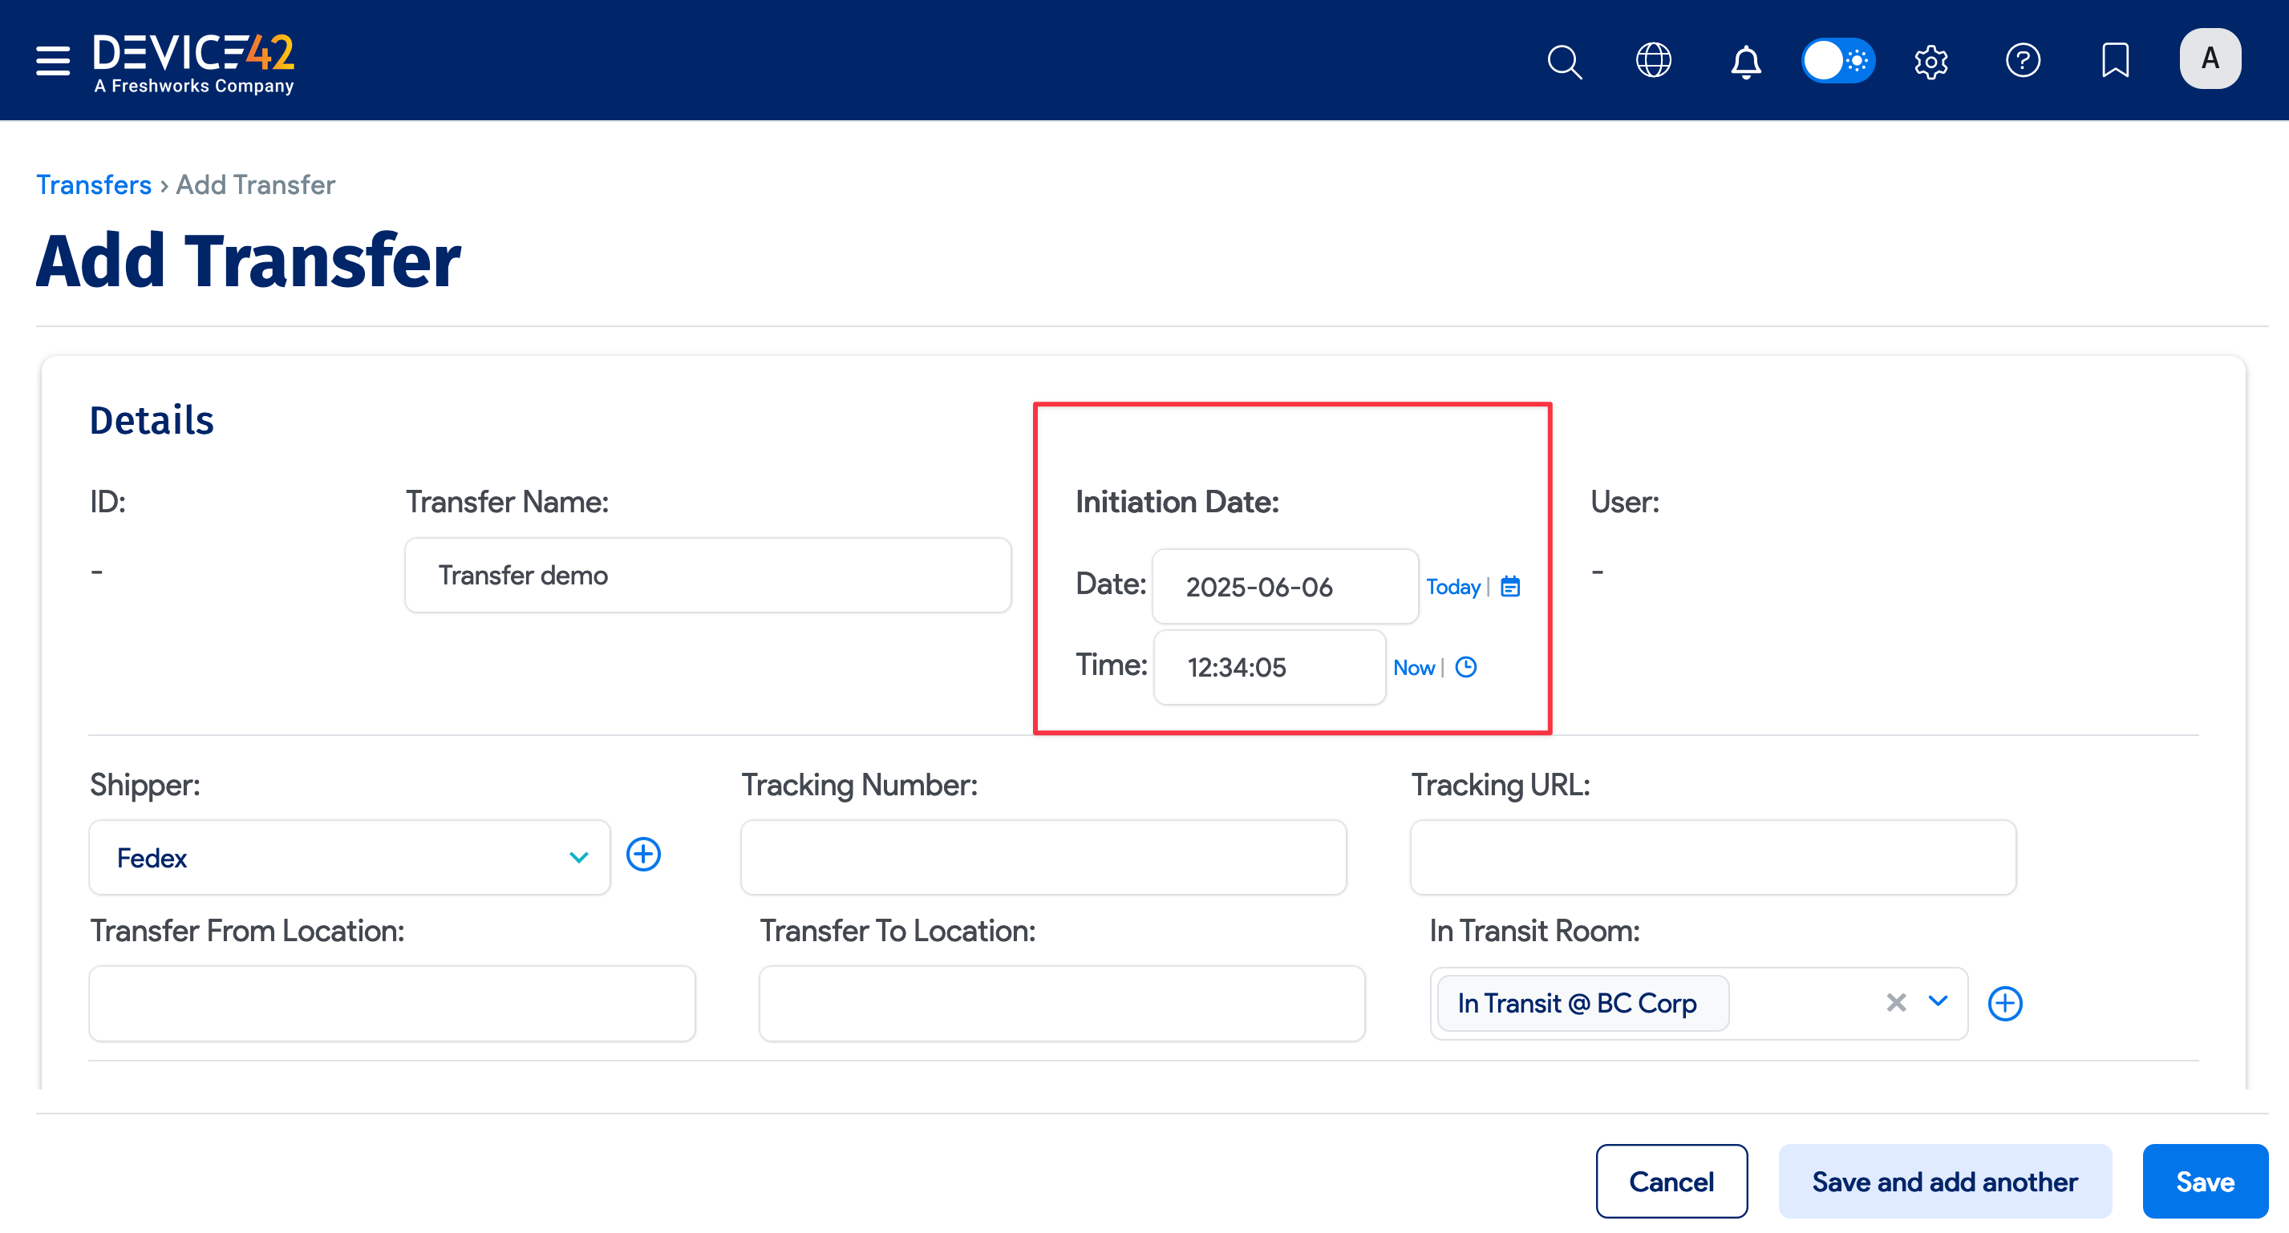Click Save and add another
Screen dimensions: 2289x1233
(x=1944, y=1182)
